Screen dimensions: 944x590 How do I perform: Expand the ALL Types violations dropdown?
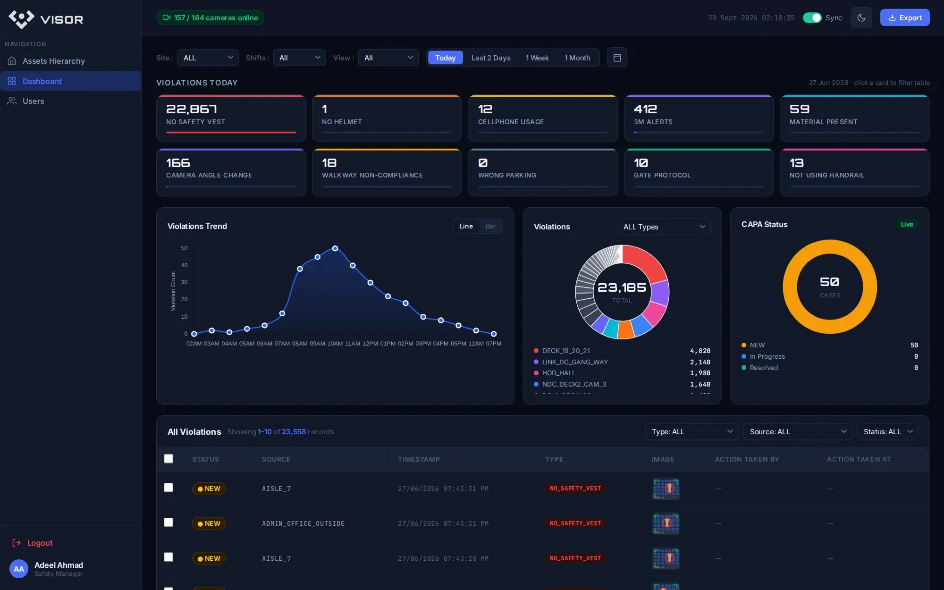664,227
